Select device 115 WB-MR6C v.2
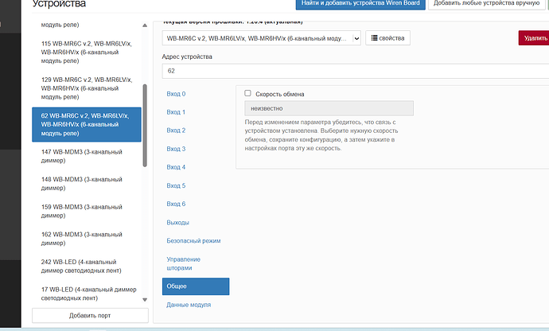The image size is (549, 331). [x=87, y=53]
